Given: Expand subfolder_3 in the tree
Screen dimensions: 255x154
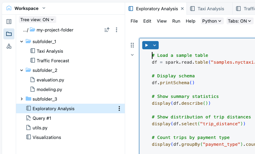Looking at the screenshot, I should [x=22, y=99].
